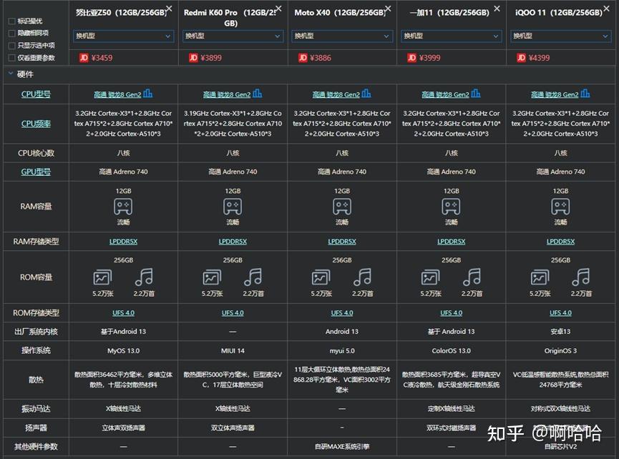Click the JD icon beside ¥3886
Image resolution: width=619 pixels, height=459 pixels.
303,58
